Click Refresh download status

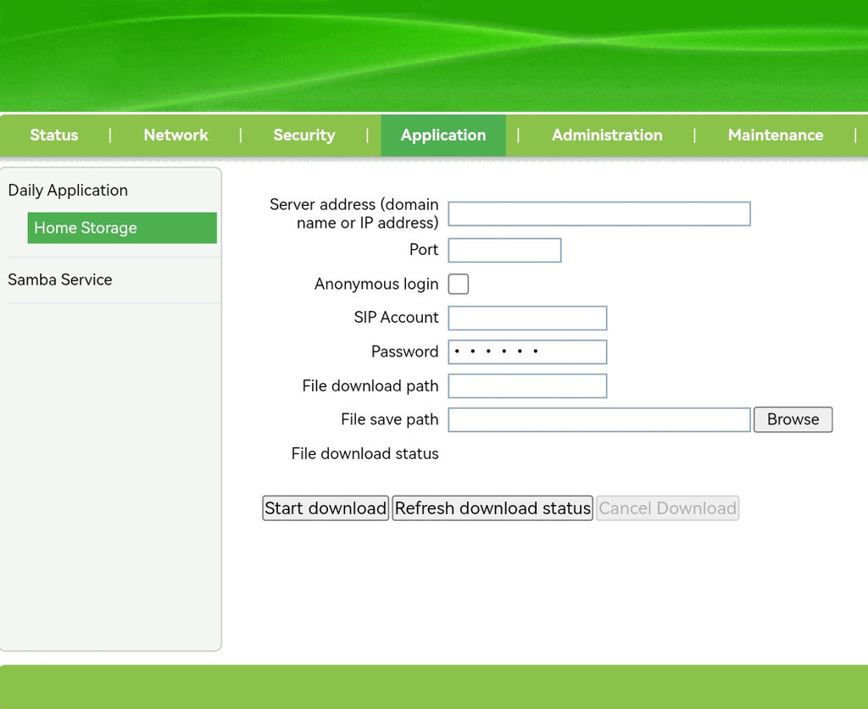coord(492,508)
